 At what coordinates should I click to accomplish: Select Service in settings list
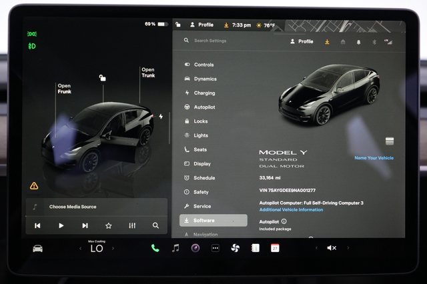click(197, 206)
